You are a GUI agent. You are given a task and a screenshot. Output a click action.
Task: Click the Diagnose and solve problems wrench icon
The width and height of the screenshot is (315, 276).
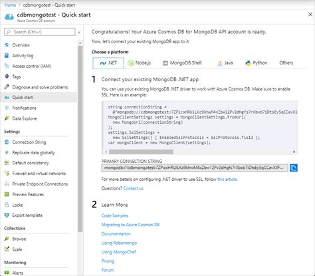pos(7,87)
